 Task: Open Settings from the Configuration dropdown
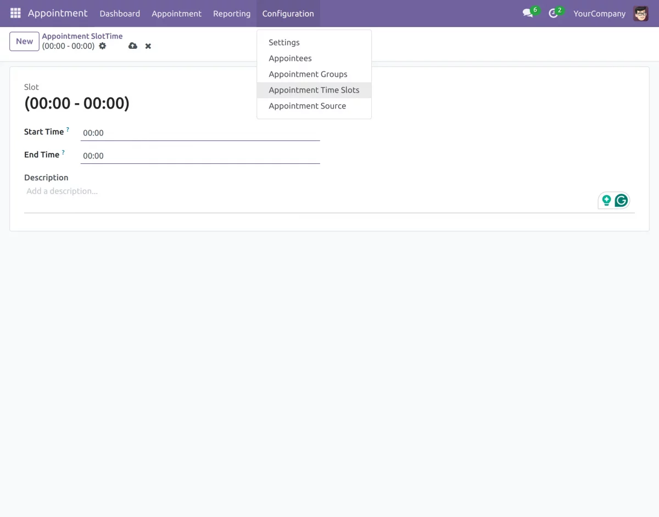[284, 42]
